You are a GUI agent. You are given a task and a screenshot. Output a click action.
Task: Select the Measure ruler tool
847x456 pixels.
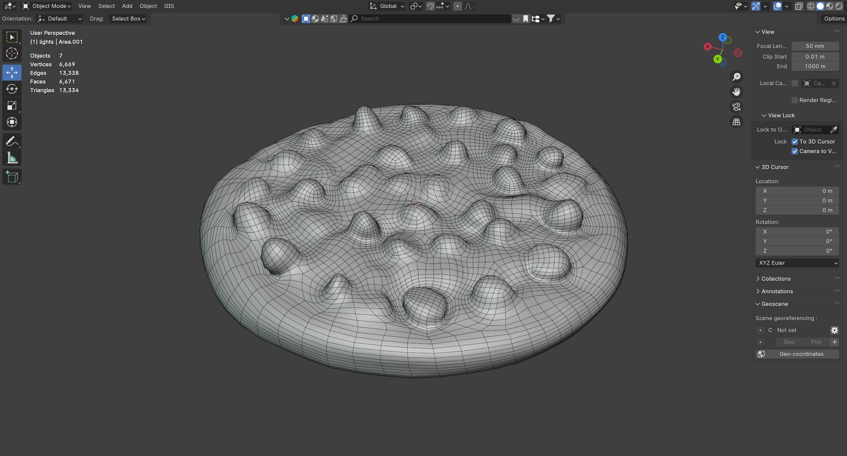coord(12,158)
